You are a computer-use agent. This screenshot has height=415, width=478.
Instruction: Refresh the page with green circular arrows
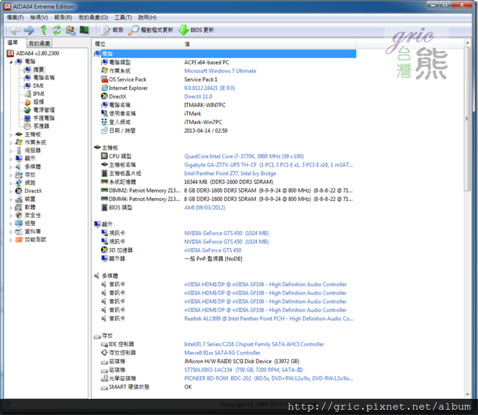[x=56, y=30]
